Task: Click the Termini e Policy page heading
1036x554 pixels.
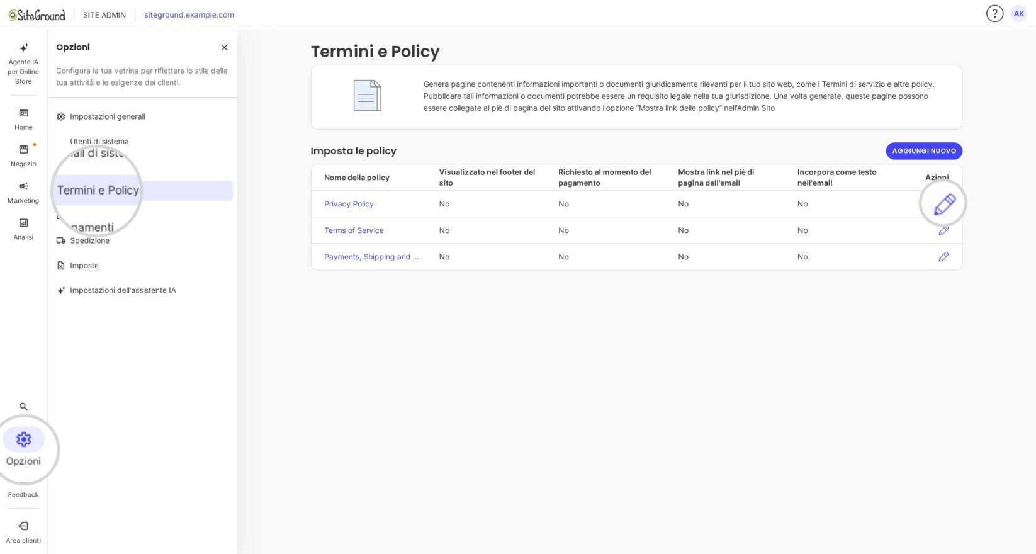Action: [375, 52]
